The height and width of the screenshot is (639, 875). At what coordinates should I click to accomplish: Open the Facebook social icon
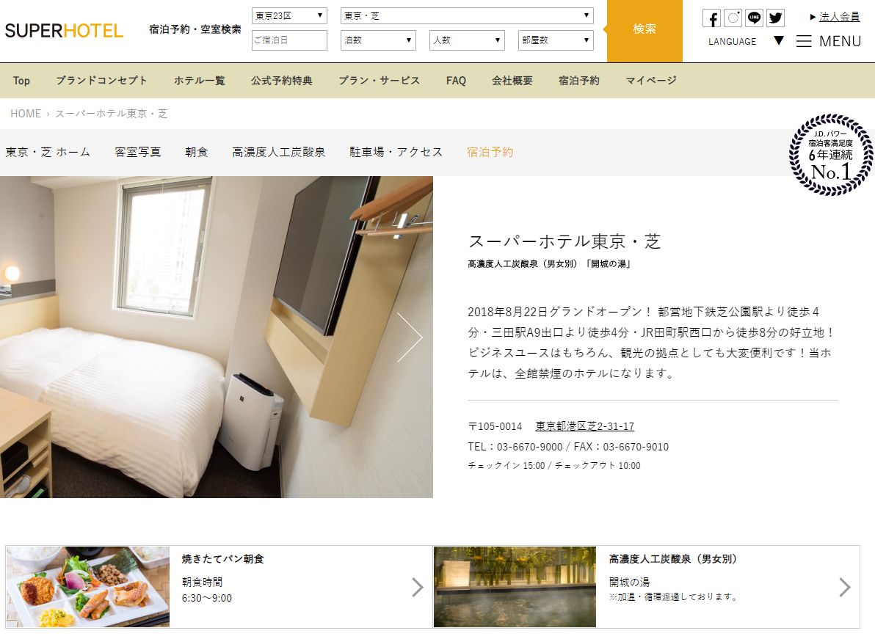(x=711, y=18)
